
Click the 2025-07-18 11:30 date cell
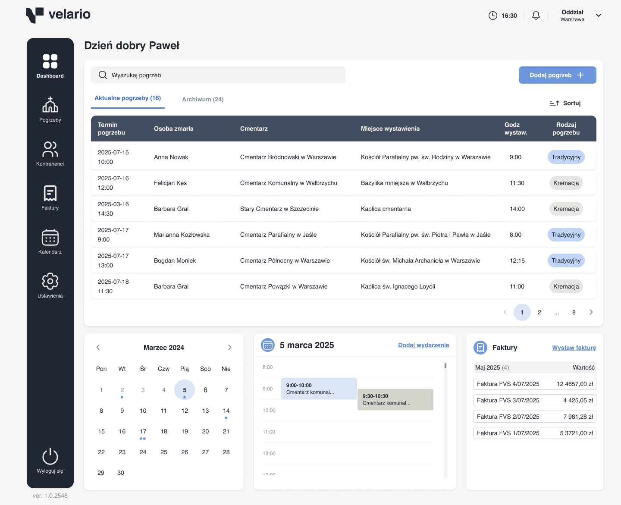click(113, 286)
